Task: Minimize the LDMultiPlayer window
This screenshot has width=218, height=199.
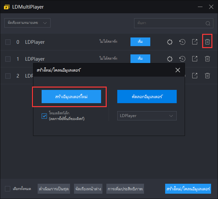Action: [x=200, y=7]
